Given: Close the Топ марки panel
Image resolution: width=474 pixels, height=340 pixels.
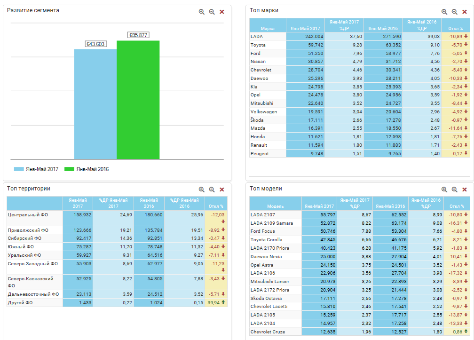Looking at the screenshot, I should tap(465, 12).
